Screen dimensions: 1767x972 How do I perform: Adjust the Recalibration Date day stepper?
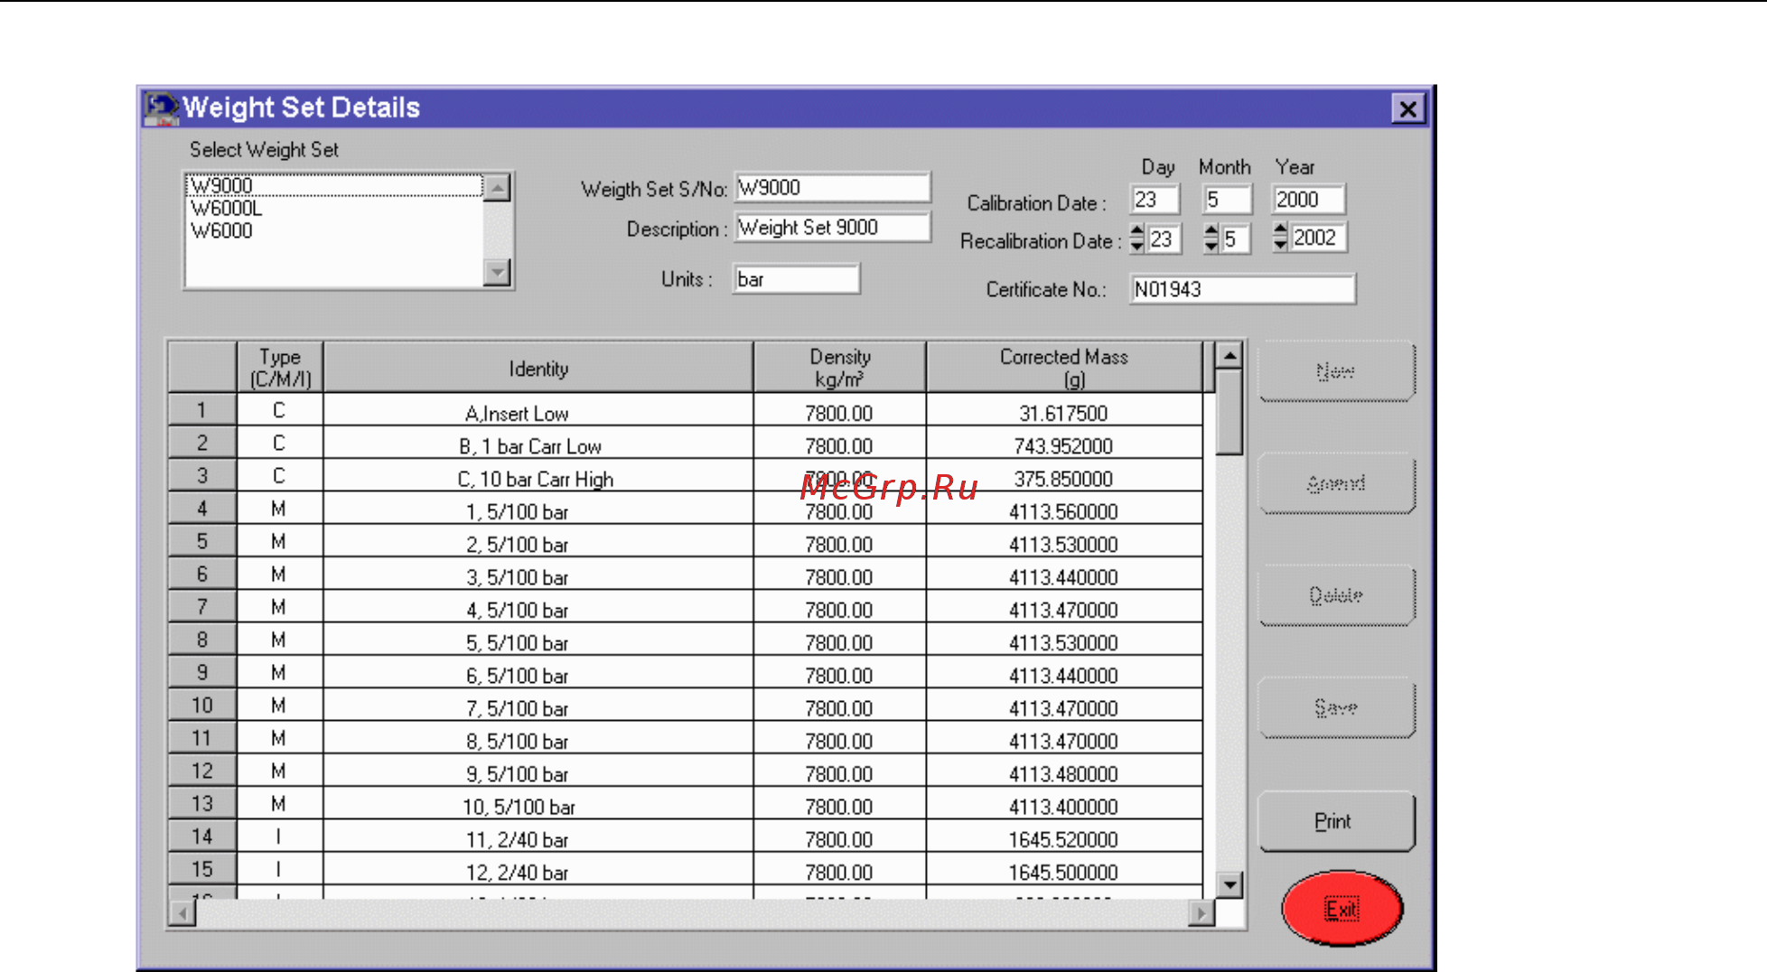pyautogui.click(x=1137, y=238)
